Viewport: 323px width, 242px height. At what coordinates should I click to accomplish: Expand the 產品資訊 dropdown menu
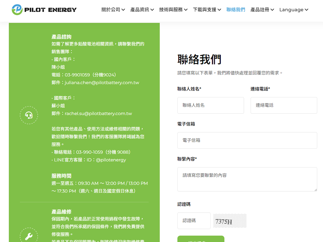point(142,10)
